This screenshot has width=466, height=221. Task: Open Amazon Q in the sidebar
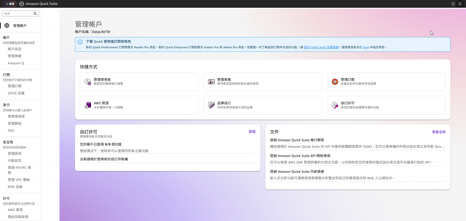tap(16, 63)
